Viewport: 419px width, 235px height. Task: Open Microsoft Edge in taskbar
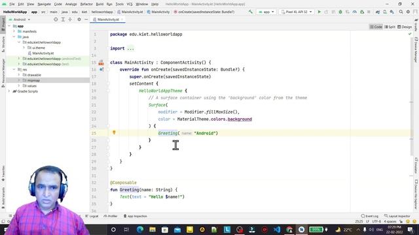139,229
